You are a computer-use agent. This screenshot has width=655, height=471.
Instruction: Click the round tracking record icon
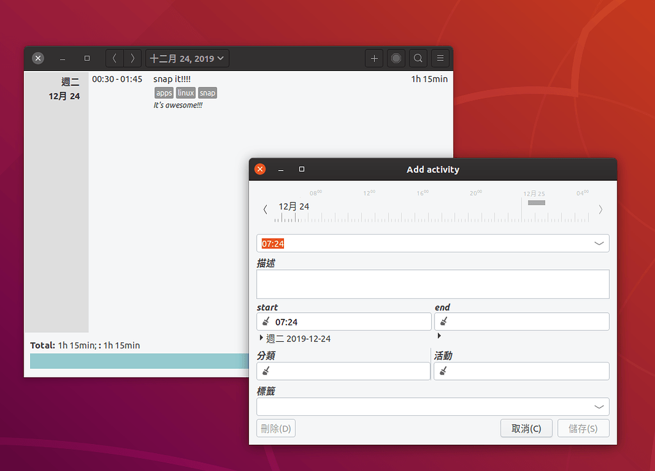396,59
